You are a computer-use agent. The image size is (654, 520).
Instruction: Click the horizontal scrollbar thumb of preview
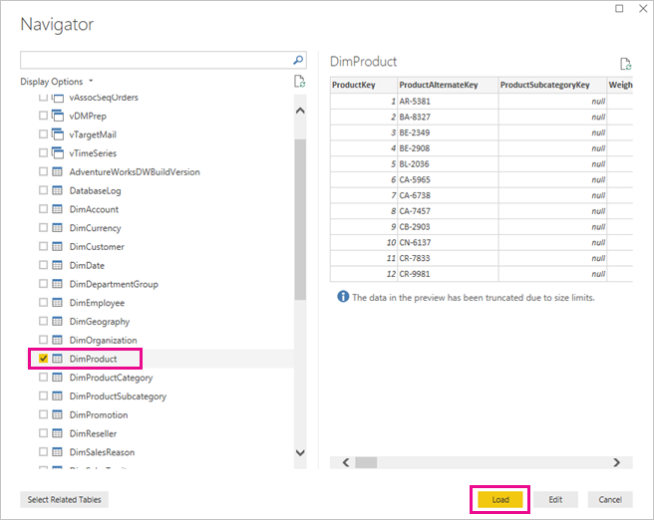366,462
